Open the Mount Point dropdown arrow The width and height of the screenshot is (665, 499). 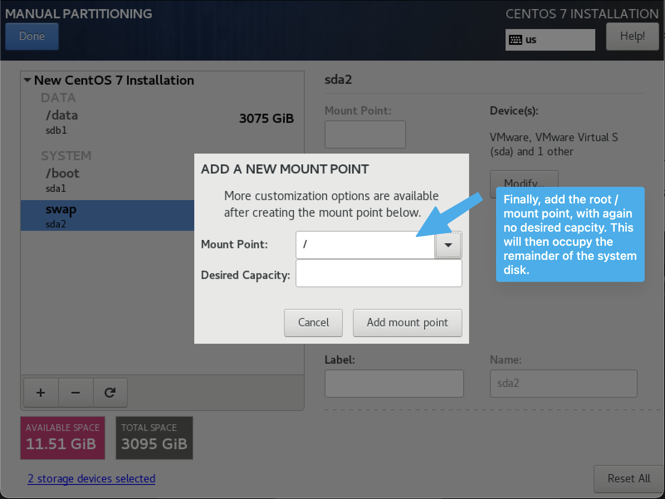click(448, 245)
